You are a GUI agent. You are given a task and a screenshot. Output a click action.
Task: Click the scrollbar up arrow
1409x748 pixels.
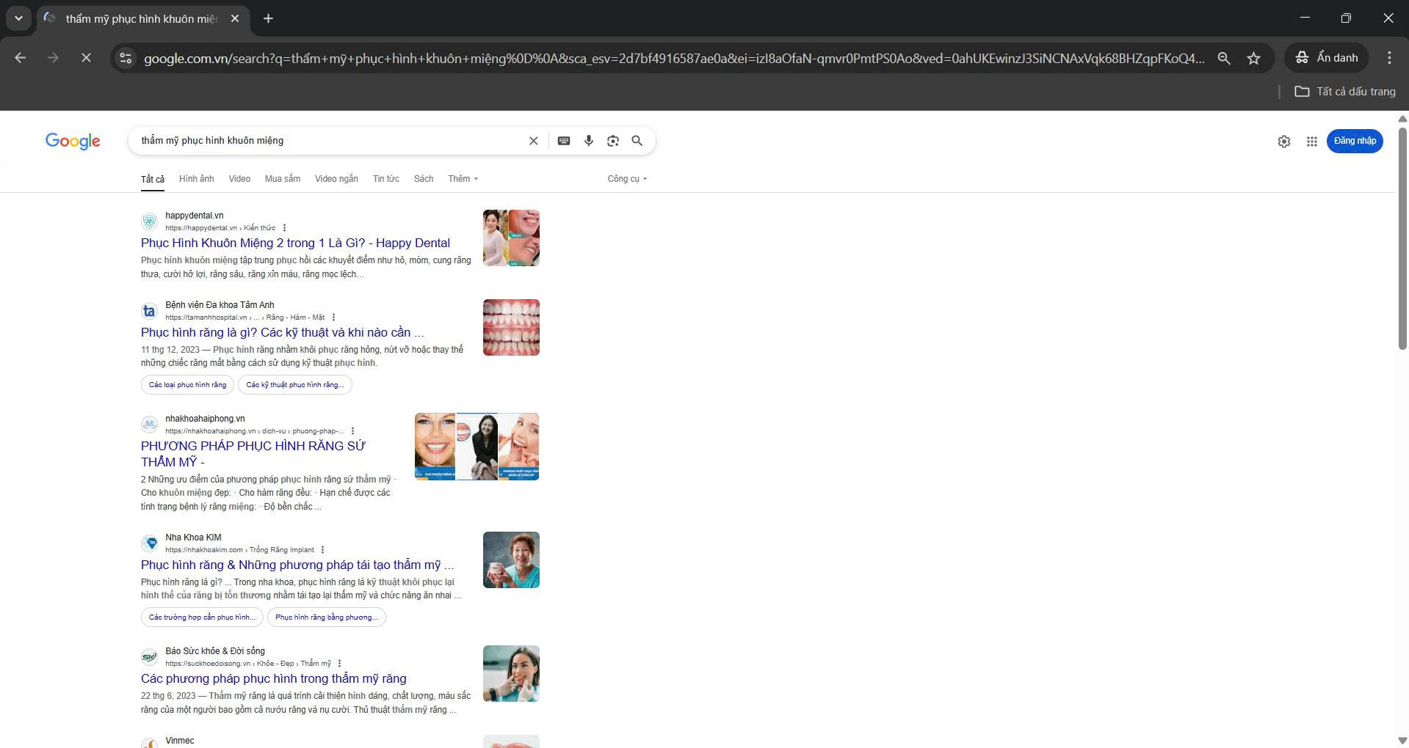tap(1402, 118)
